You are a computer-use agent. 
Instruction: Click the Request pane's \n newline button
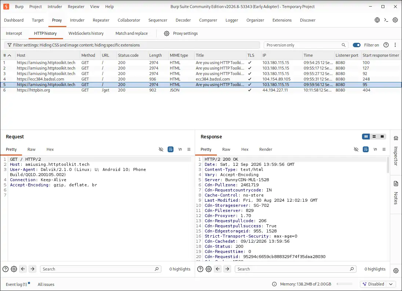[180, 149]
